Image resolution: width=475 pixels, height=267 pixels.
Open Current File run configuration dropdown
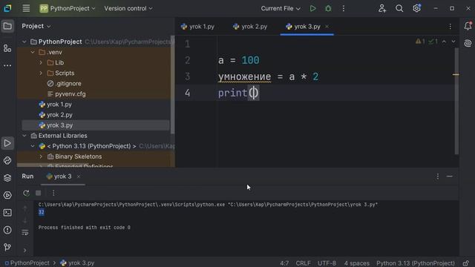pos(281,8)
